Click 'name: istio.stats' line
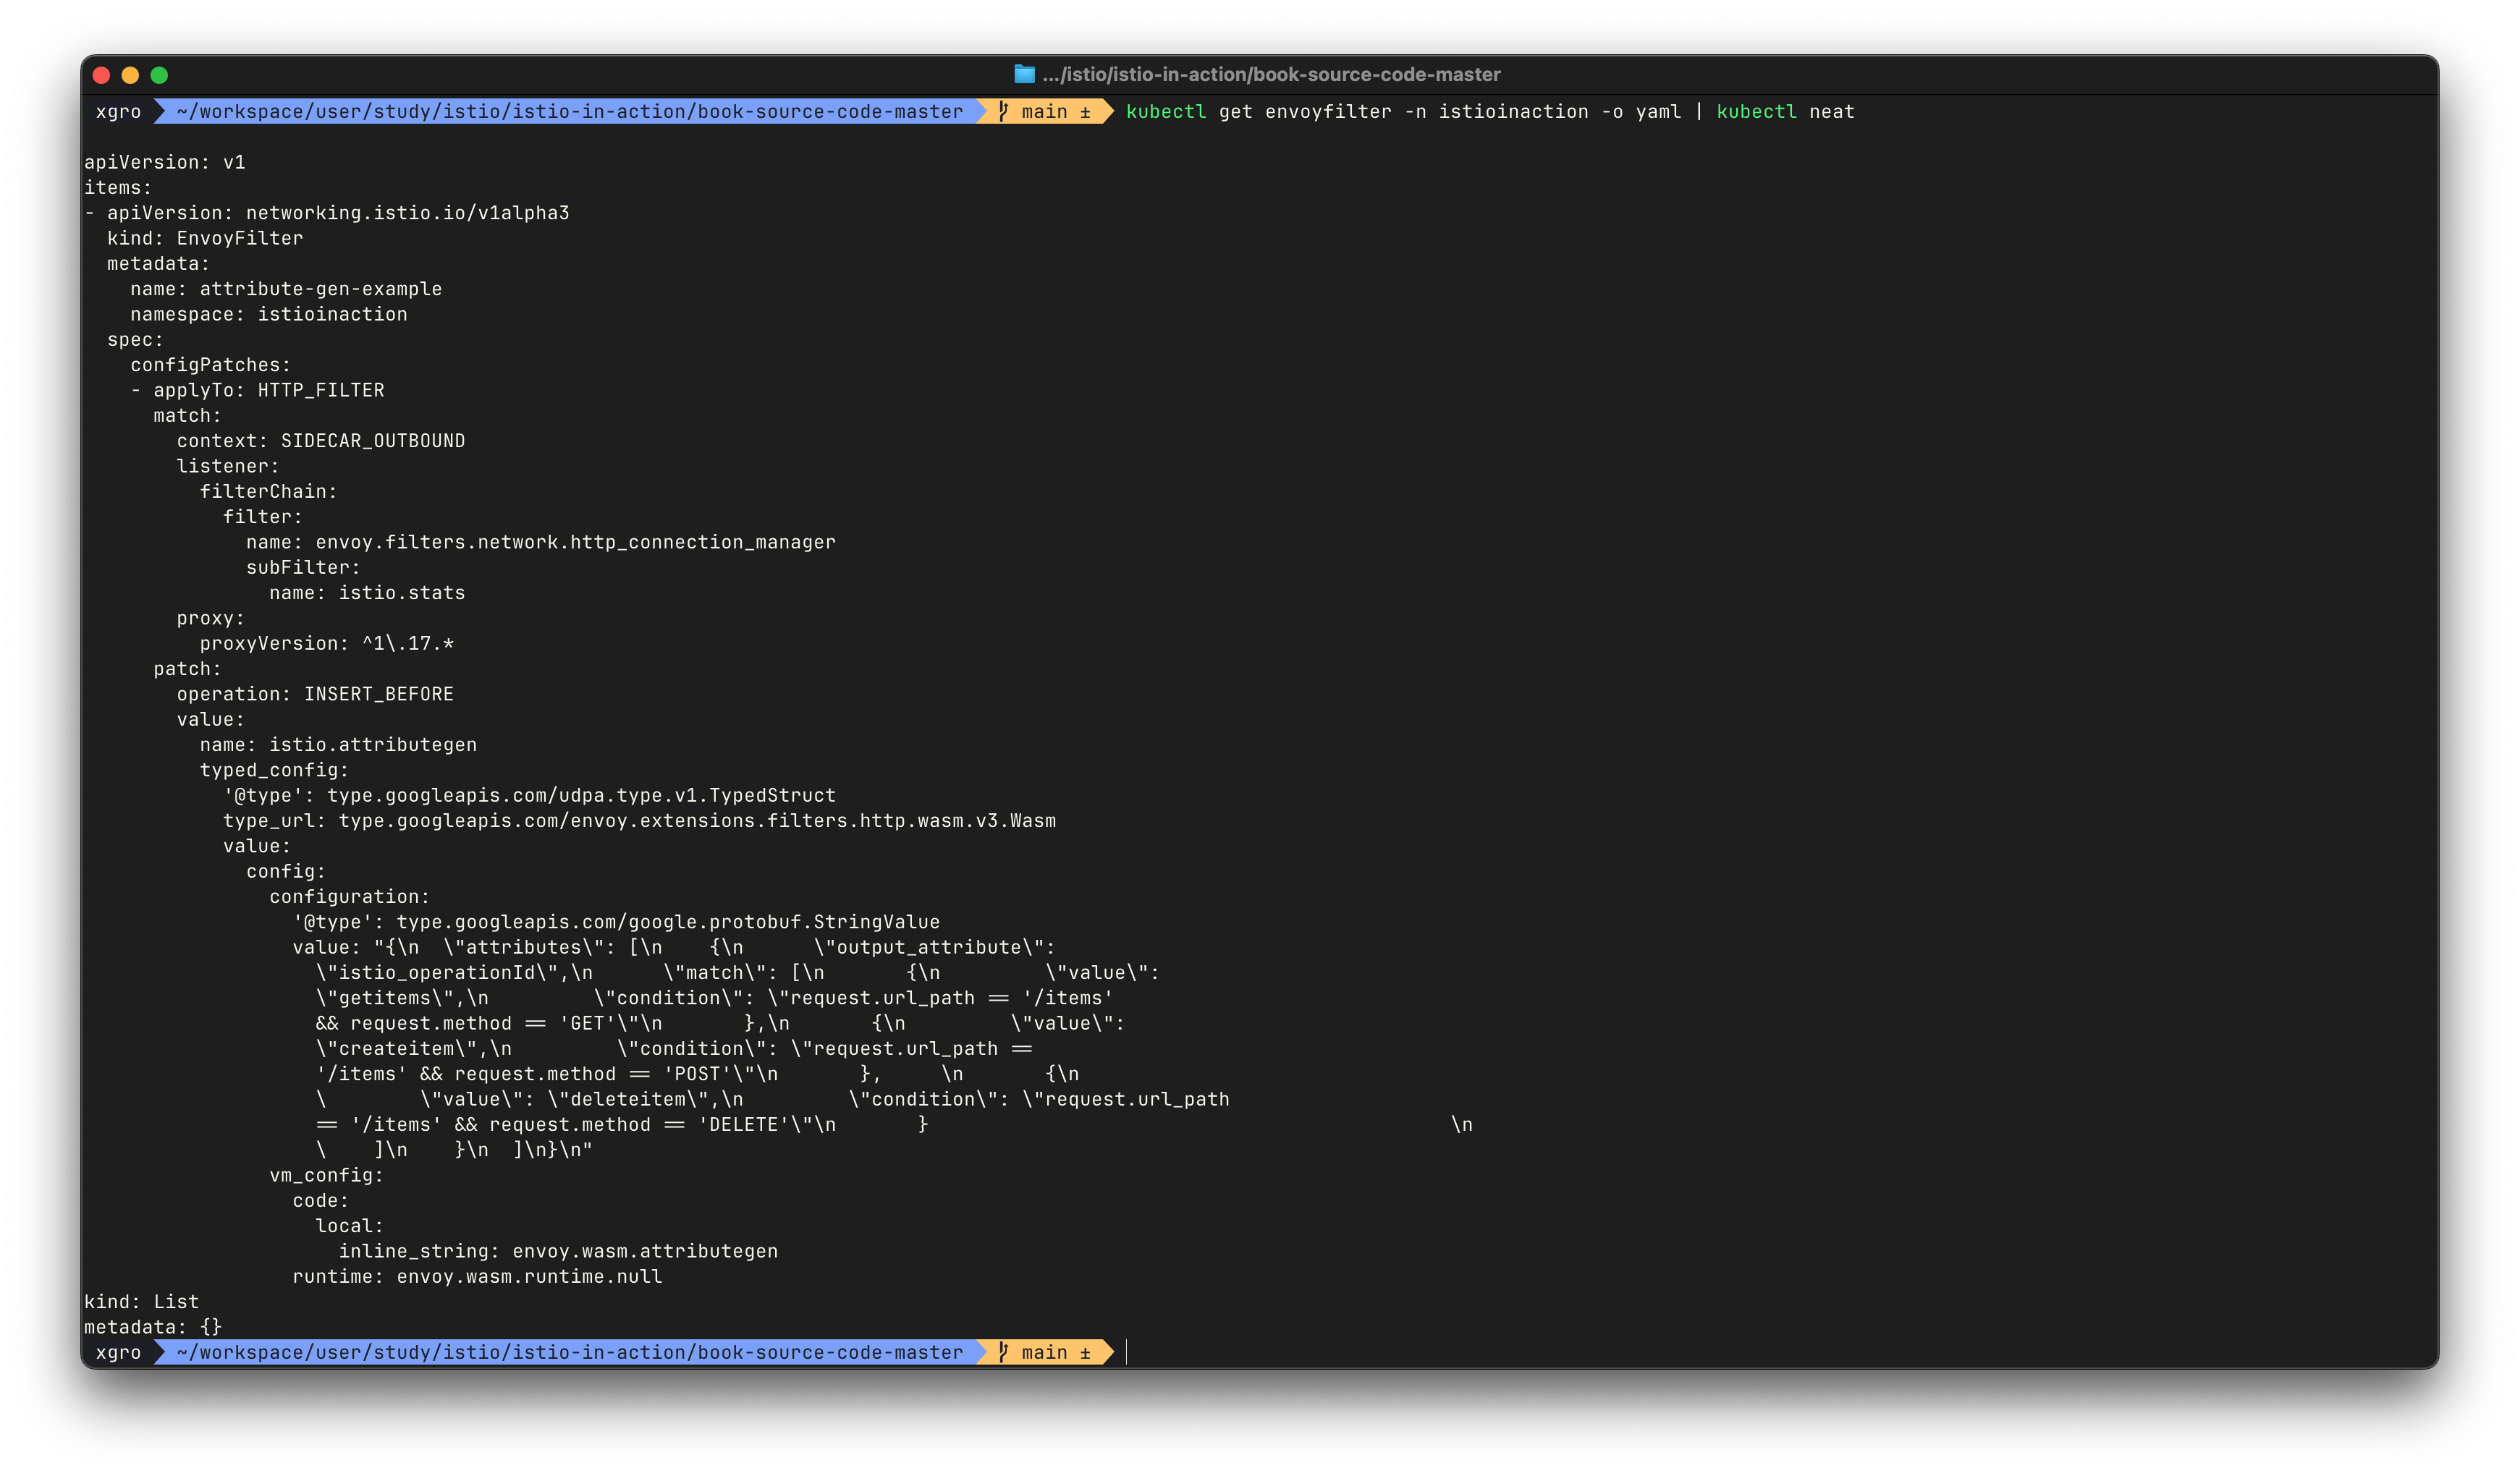 pos(367,593)
